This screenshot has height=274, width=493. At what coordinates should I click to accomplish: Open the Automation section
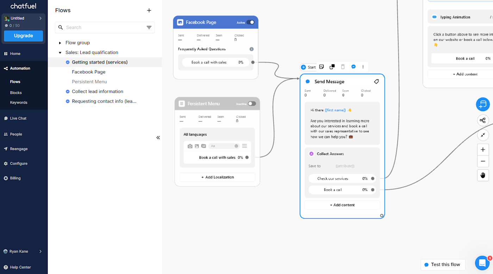tap(20, 68)
